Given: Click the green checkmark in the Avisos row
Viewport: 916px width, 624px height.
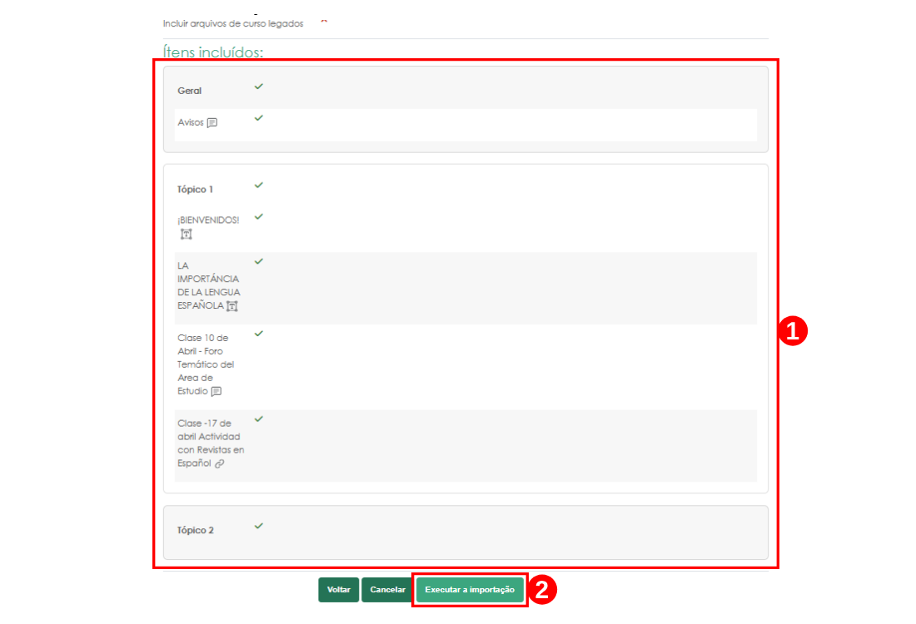Looking at the screenshot, I should point(259,118).
